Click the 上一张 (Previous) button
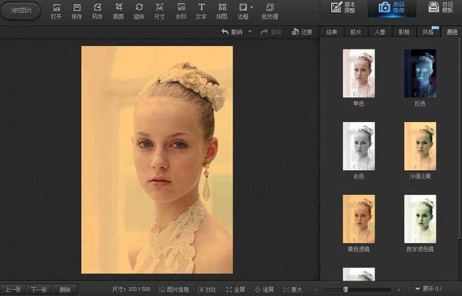The height and width of the screenshot is (296, 462). (x=13, y=289)
